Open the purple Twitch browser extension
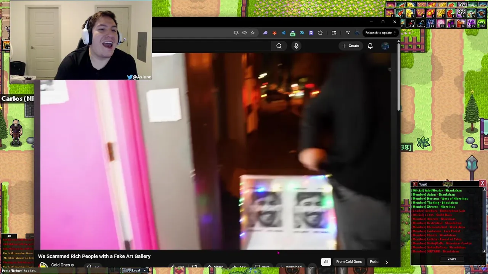 pyautogui.click(x=311, y=33)
